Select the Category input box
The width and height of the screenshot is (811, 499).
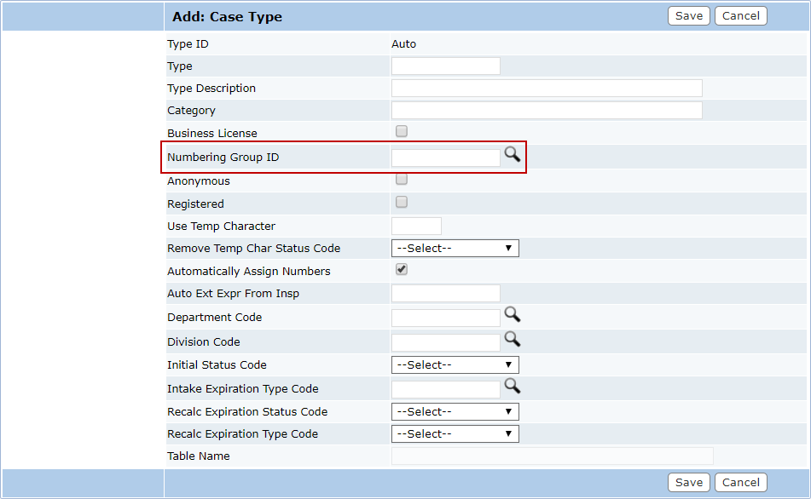pyautogui.click(x=546, y=111)
